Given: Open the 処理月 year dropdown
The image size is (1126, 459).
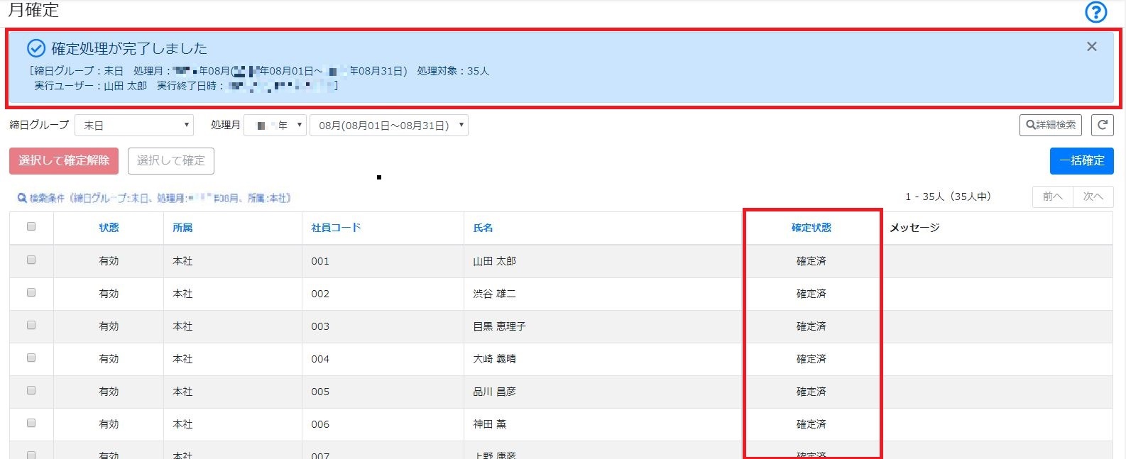Looking at the screenshot, I should (275, 125).
